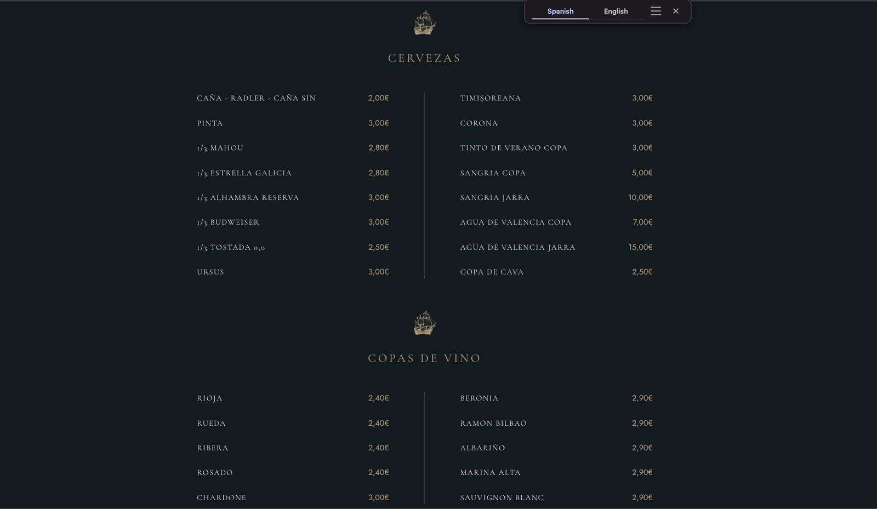Screen dimensions: 877x509
Task: Click the Copa de Cava item
Action: (x=492, y=272)
